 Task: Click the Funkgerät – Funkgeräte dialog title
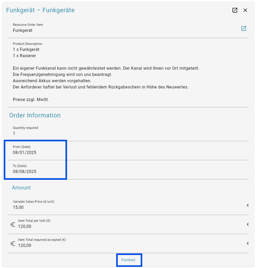pyautogui.click(x=40, y=10)
